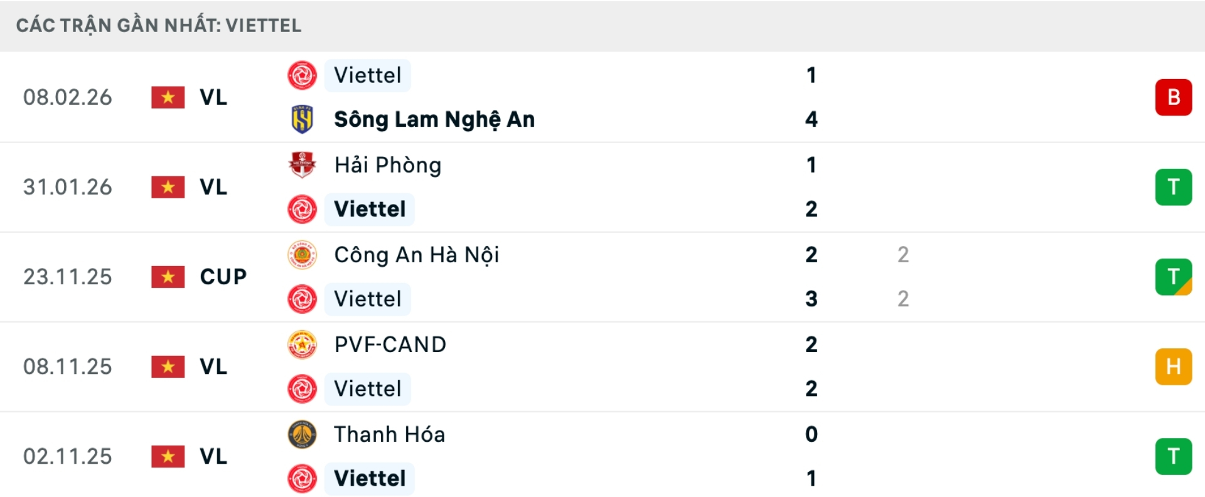Click the red B result badge
Image resolution: width=1205 pixels, height=497 pixels.
1174,97
